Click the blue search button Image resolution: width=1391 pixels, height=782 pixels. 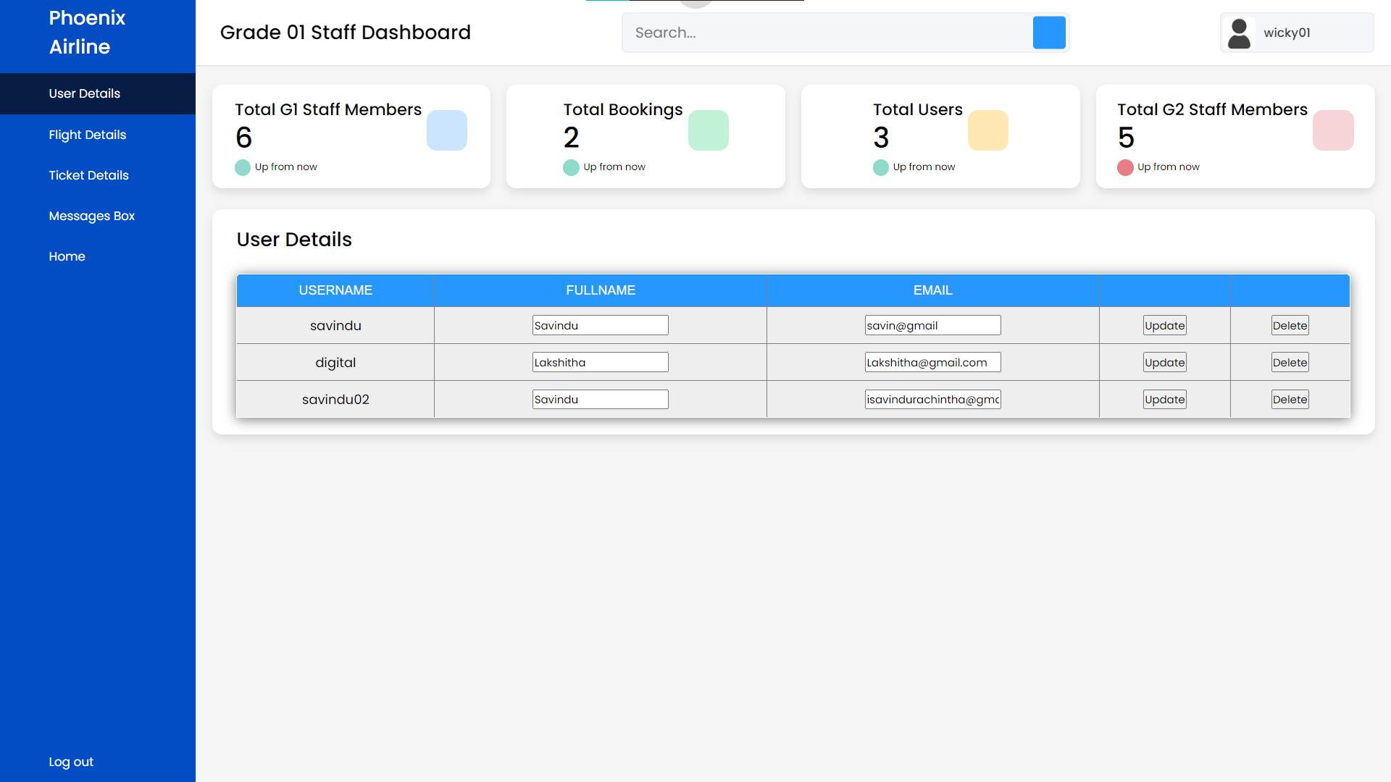click(x=1048, y=33)
